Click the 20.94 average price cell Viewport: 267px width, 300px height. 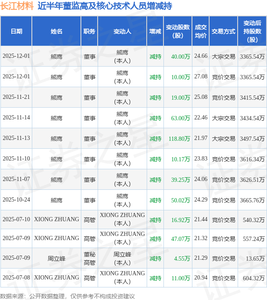[x=201, y=277]
